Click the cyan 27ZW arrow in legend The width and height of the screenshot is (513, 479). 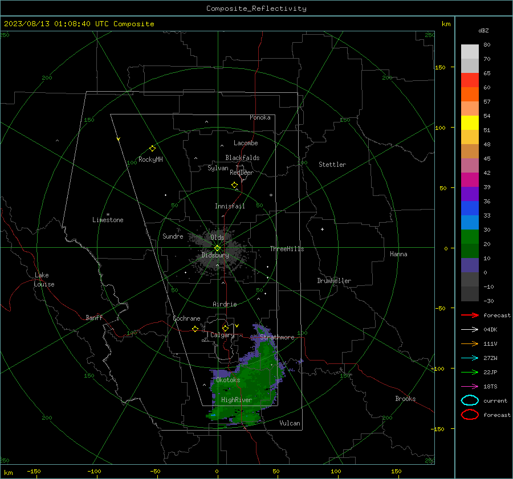click(470, 358)
